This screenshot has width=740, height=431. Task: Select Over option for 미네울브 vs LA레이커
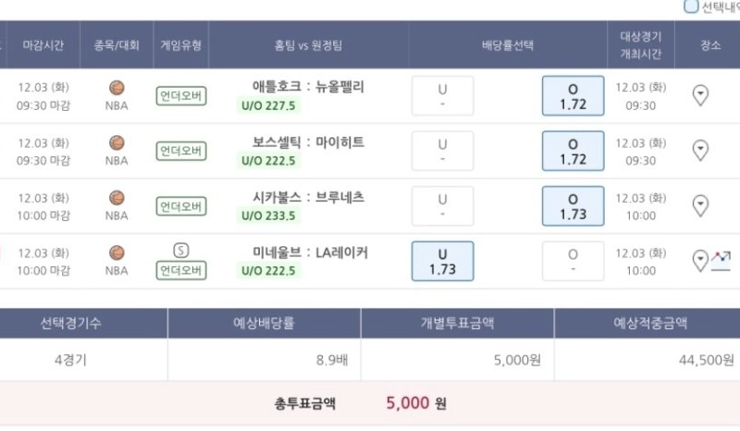click(x=573, y=261)
